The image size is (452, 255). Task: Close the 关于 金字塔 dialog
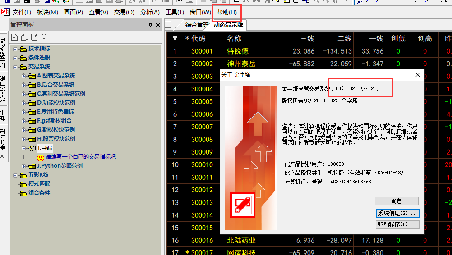point(417,75)
